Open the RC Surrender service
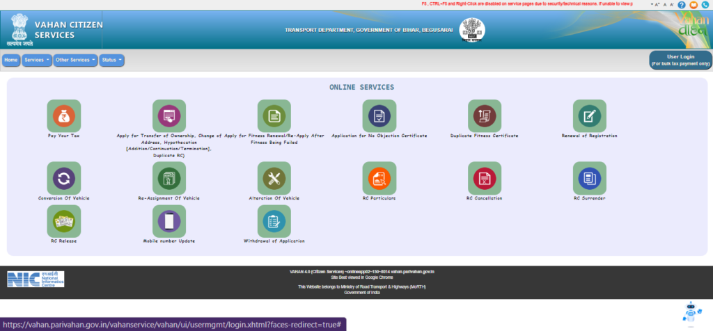 click(589, 179)
